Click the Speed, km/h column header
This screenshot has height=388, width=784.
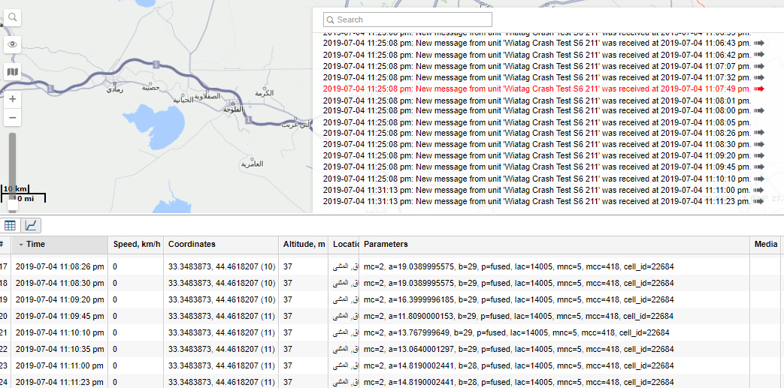(x=135, y=244)
